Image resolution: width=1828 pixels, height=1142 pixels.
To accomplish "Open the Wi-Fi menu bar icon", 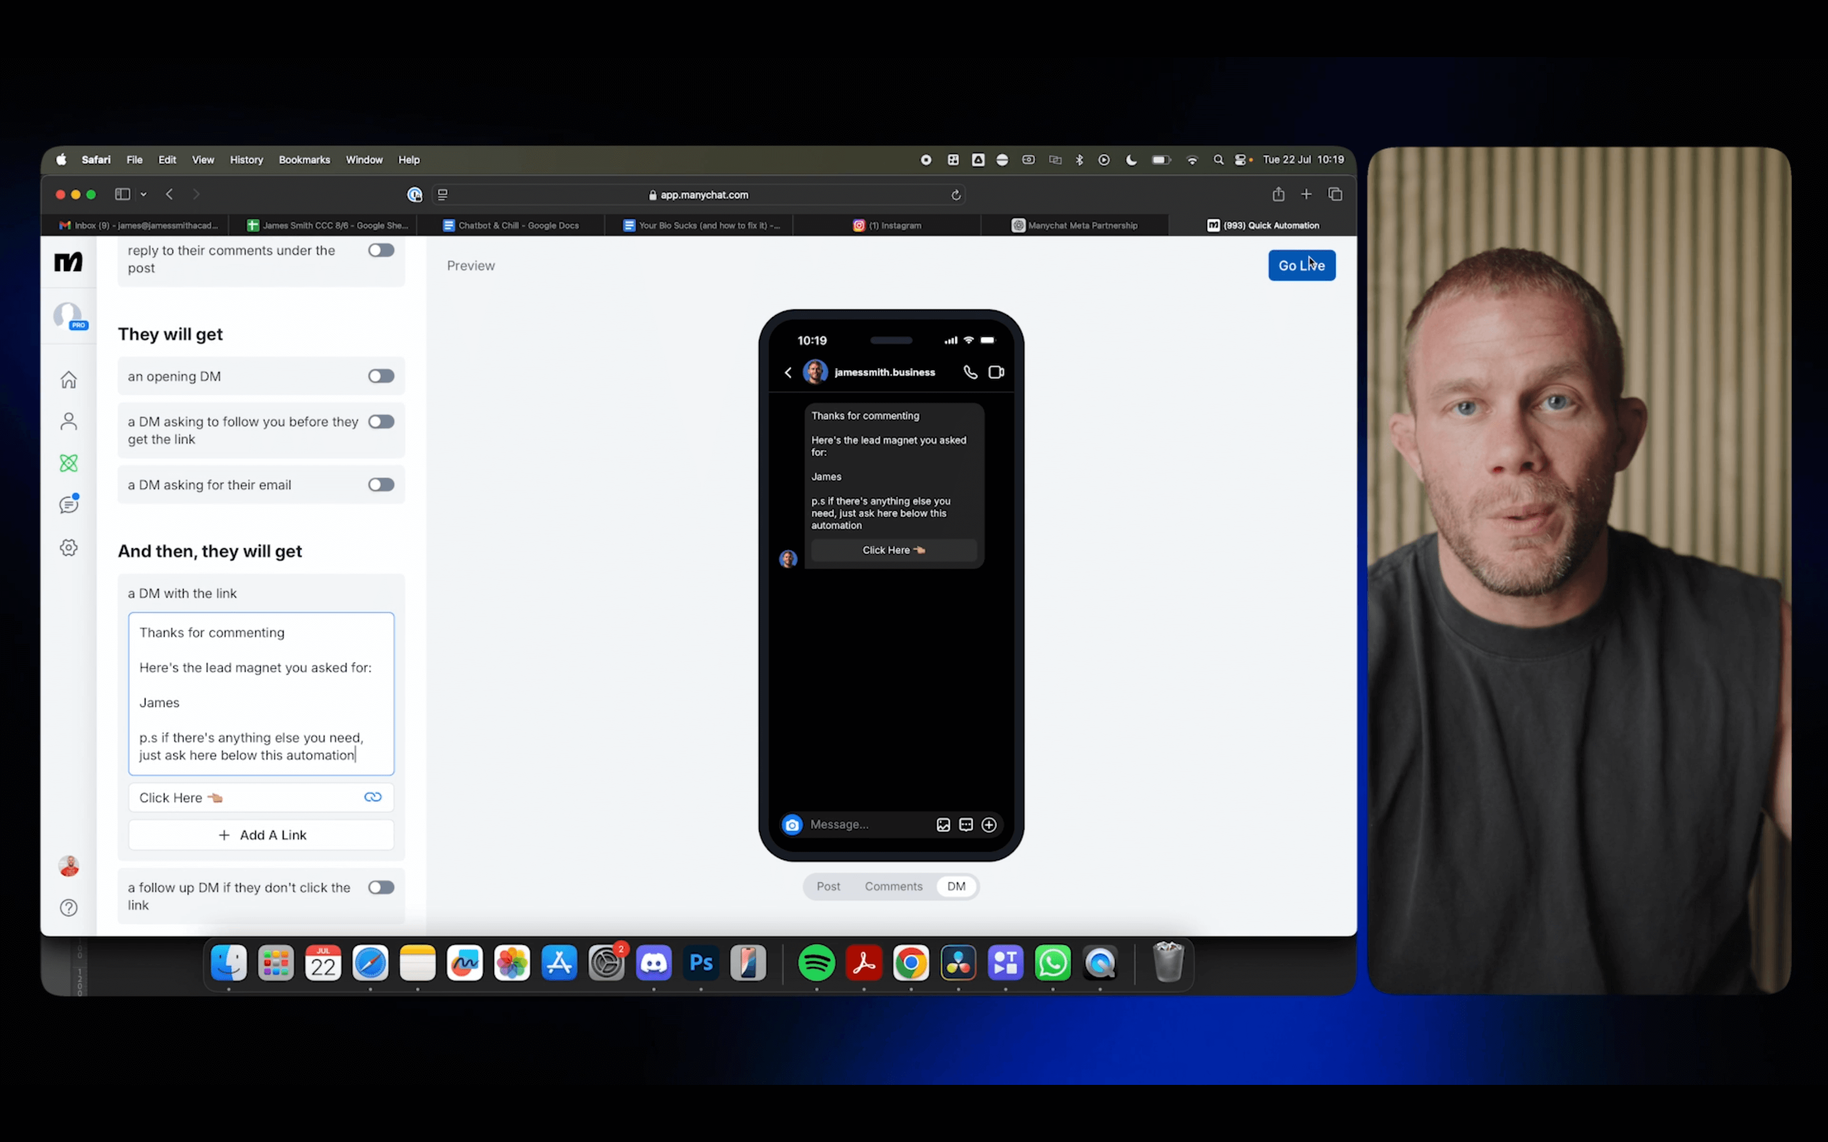I will 1192,160.
